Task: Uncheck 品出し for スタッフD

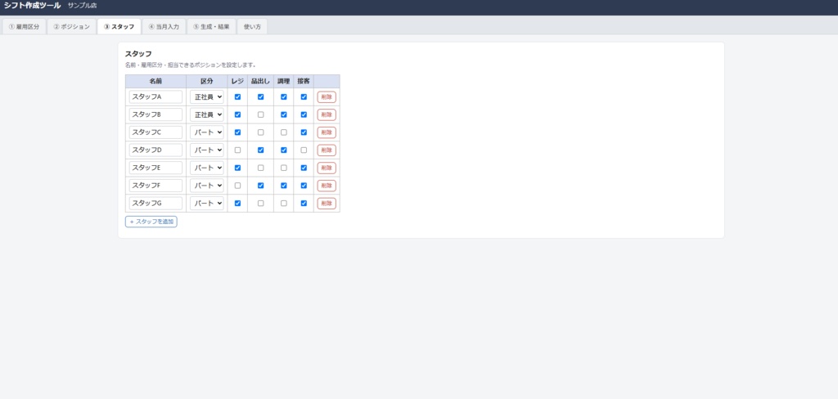Action: [x=261, y=150]
